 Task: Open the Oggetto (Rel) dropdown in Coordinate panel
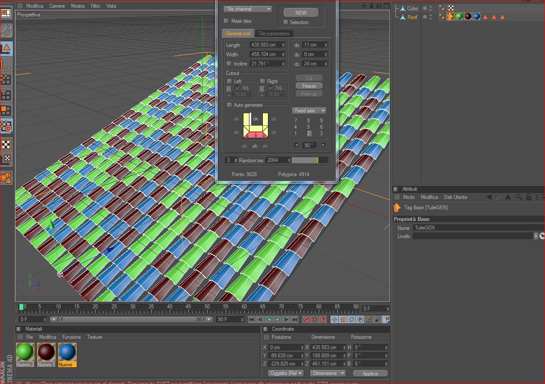coord(286,373)
